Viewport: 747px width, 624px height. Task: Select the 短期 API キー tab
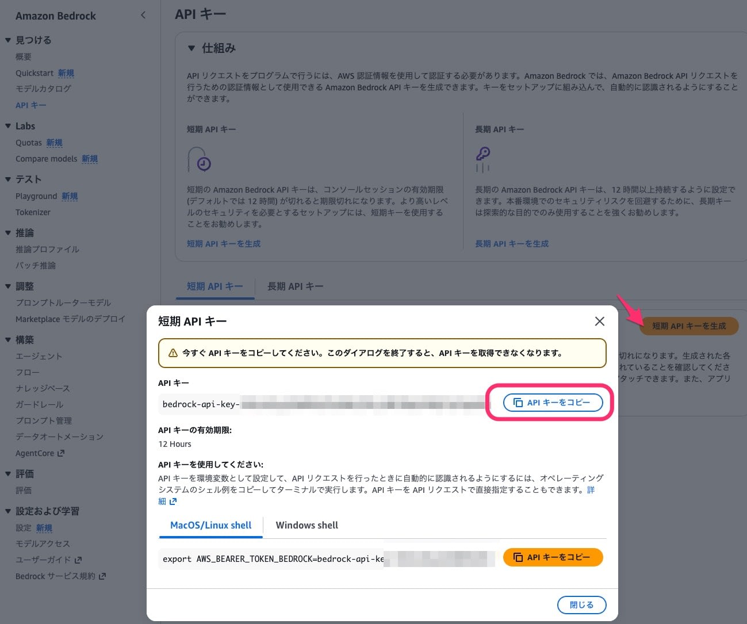click(215, 286)
